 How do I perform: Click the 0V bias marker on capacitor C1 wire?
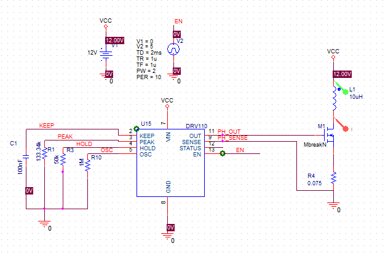click(x=29, y=191)
